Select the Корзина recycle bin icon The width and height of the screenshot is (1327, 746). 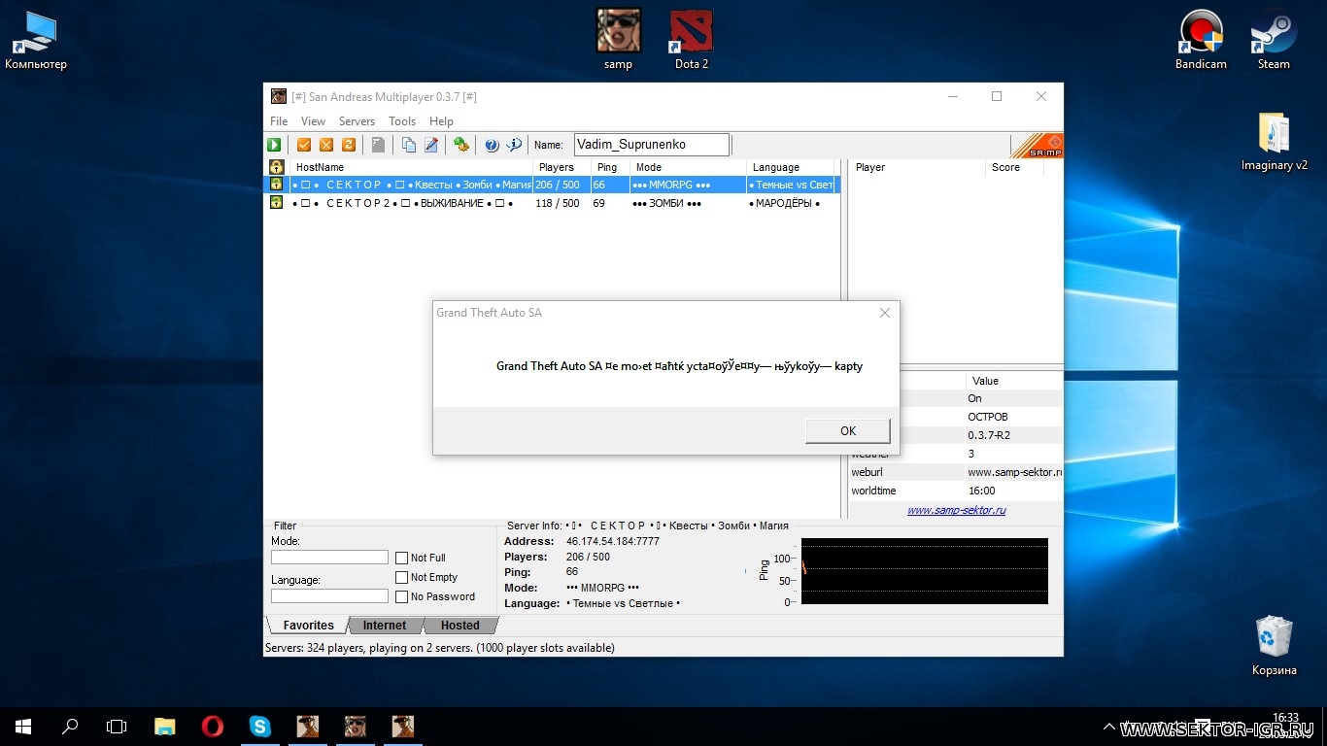(1275, 645)
